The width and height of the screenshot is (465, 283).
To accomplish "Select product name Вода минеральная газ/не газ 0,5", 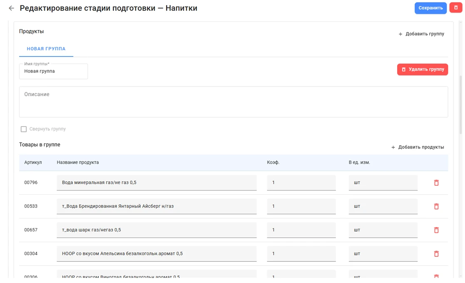I will pyautogui.click(x=157, y=183).
